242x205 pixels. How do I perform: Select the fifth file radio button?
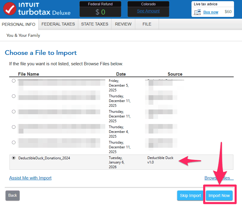point(14,142)
